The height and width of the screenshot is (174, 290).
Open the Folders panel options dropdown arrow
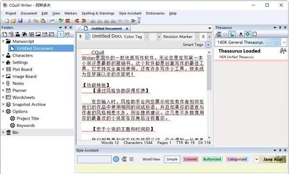click(x=60, y=27)
